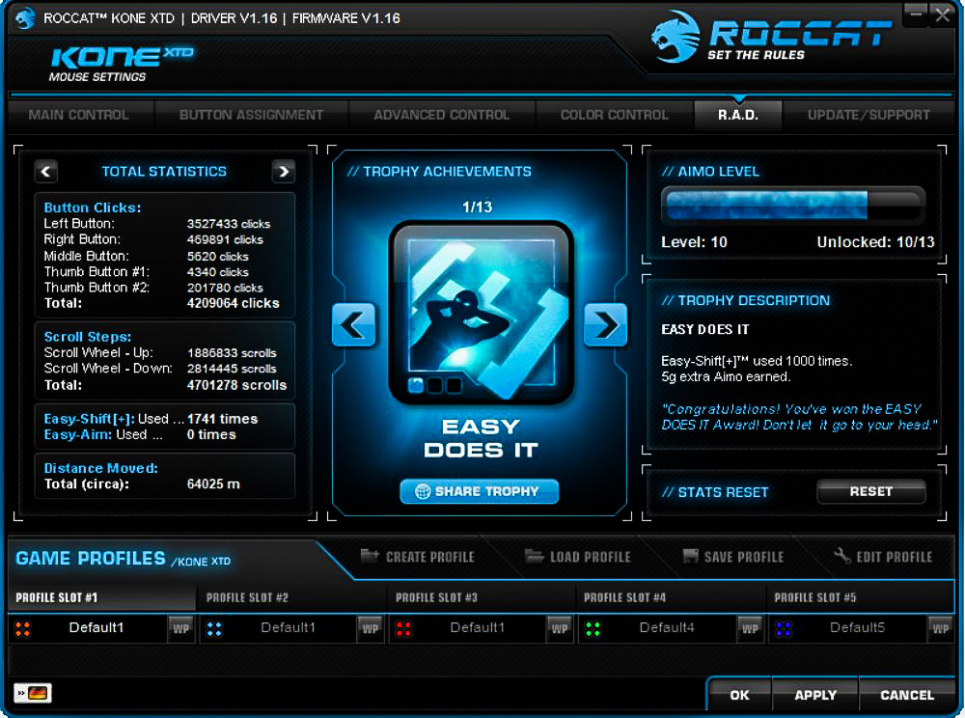Image resolution: width=965 pixels, height=718 pixels.
Task: Click the 64025 m distance value
Action: coord(213,484)
